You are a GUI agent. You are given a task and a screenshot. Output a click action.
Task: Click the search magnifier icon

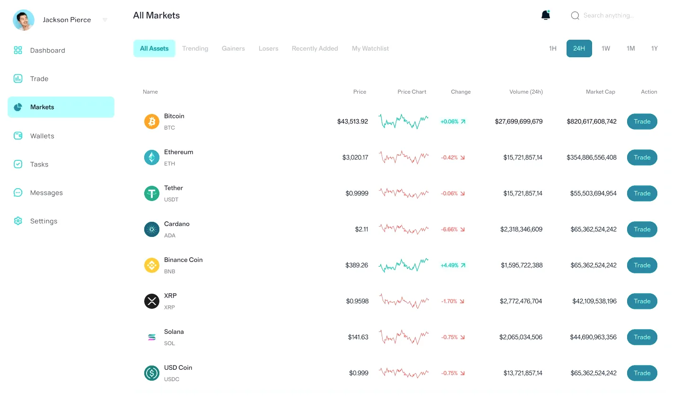tap(575, 16)
